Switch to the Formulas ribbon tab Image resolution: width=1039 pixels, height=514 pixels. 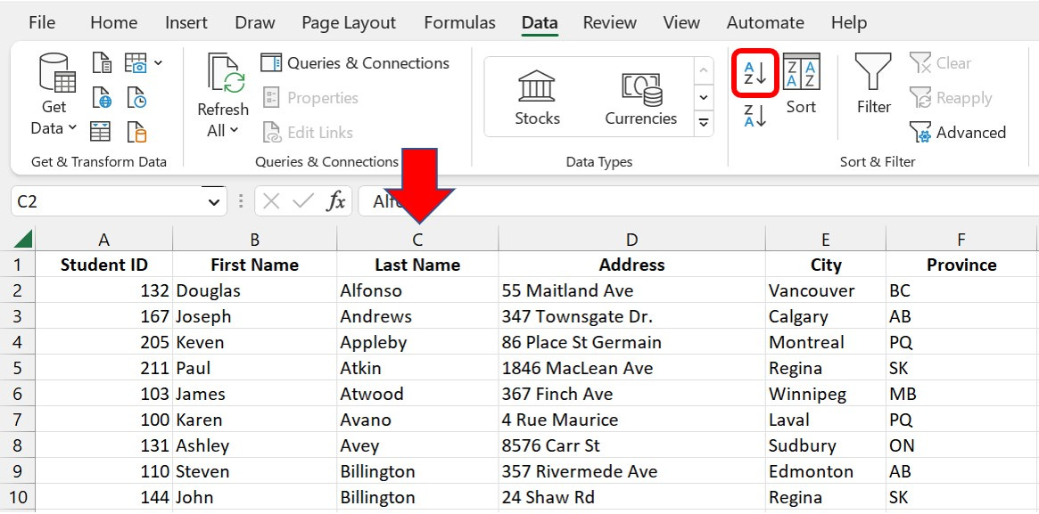459,22
